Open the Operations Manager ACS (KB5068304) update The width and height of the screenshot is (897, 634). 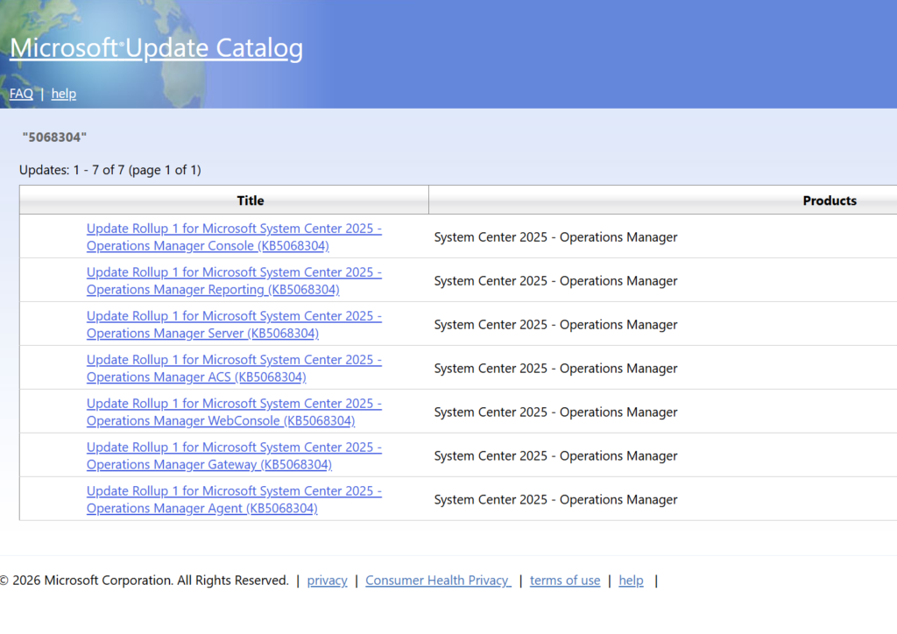[x=234, y=368]
